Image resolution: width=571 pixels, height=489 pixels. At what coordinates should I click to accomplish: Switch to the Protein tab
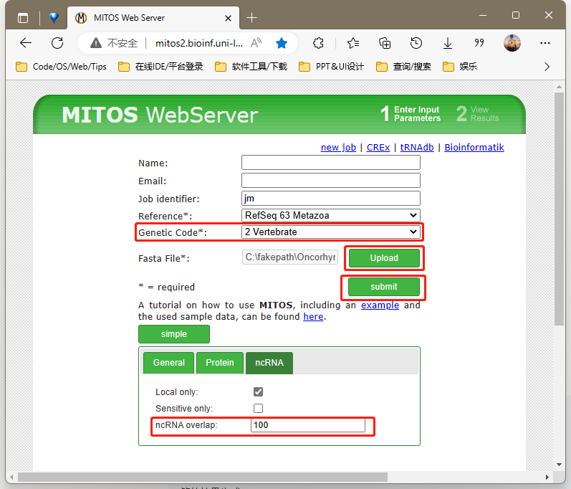pos(219,363)
